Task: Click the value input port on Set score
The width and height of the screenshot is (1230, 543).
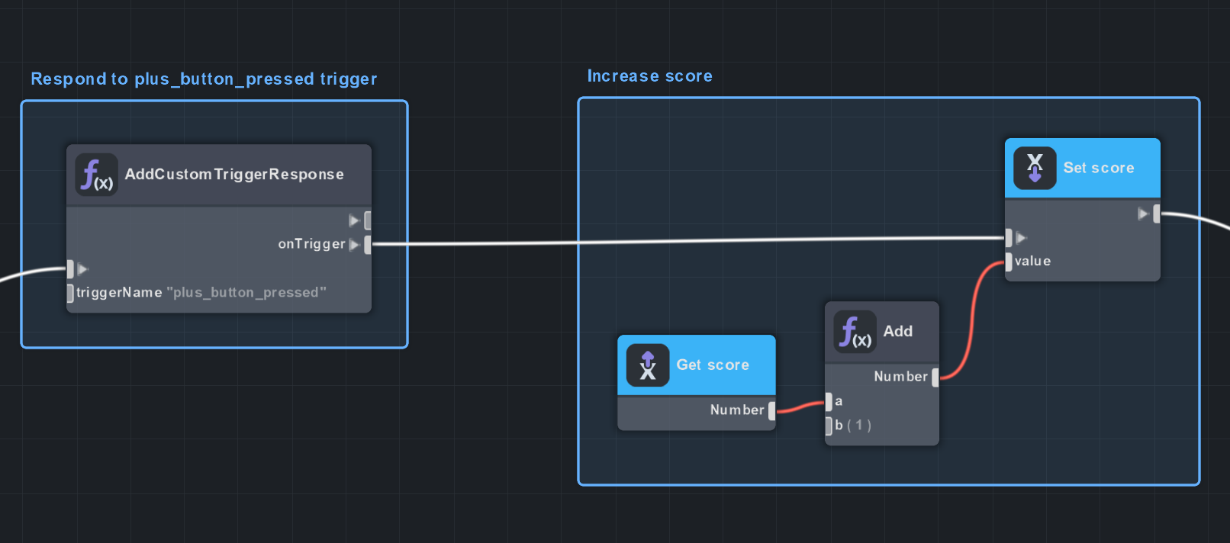Action: point(1009,262)
